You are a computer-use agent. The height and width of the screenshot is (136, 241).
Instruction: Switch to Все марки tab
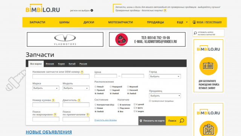(36, 64)
